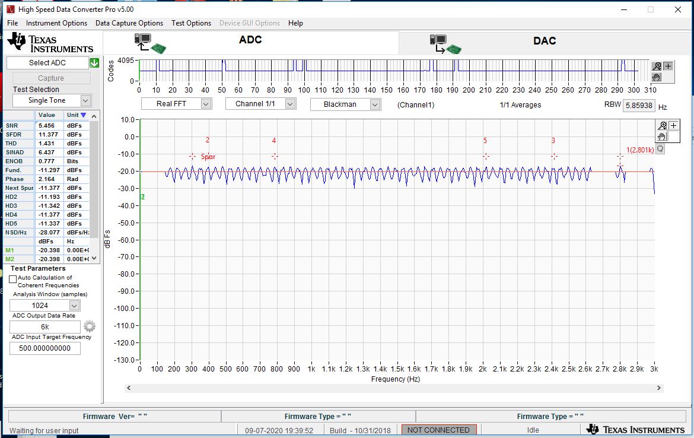Open the Channel 1/1 dropdown
The width and height of the screenshot is (694, 438).
290,104
